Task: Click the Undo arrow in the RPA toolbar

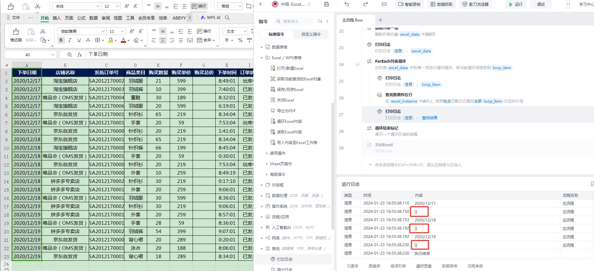Action: [x=346, y=4]
